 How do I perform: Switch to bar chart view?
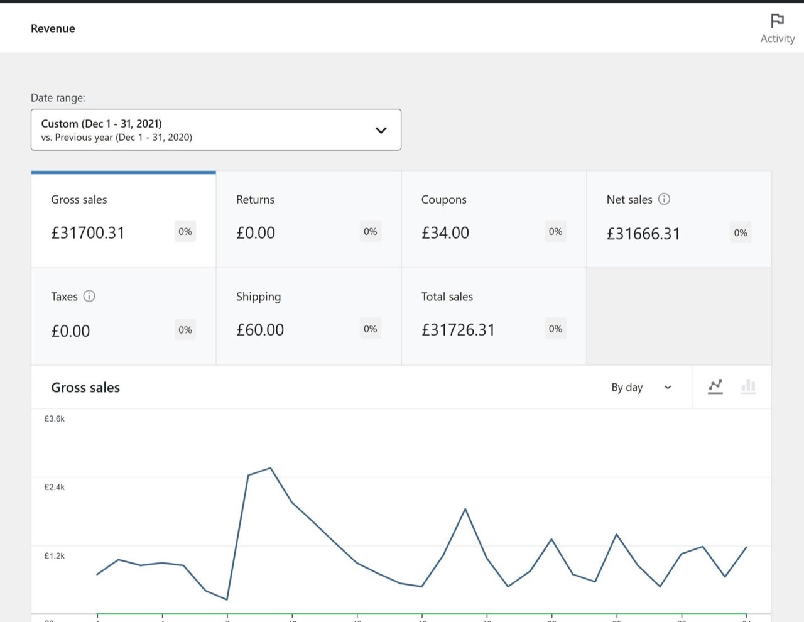click(748, 387)
